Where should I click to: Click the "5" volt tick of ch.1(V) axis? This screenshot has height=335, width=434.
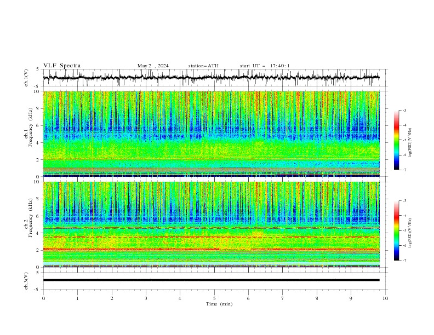(38, 70)
